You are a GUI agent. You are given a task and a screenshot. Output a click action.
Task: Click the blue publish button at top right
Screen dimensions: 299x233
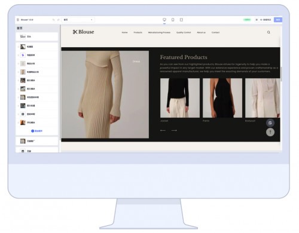[x=278, y=20]
